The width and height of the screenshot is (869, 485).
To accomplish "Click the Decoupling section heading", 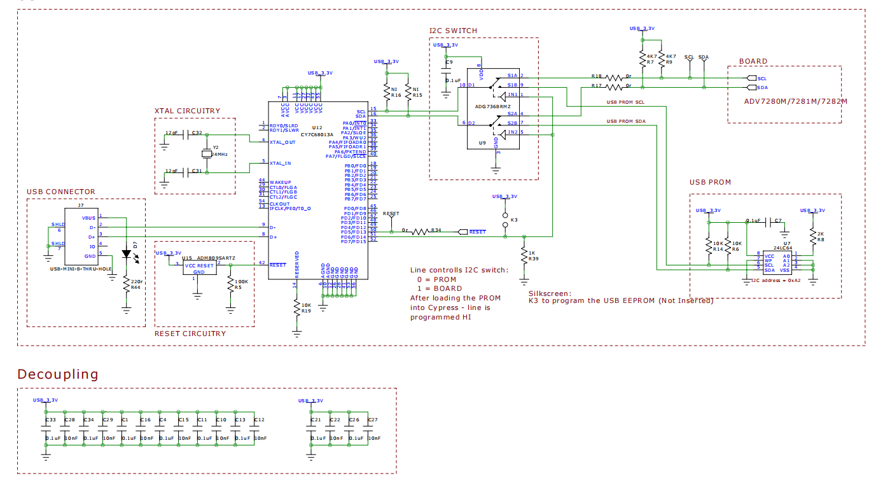I will [58, 374].
